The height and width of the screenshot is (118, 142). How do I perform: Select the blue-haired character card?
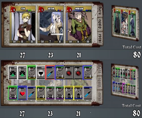coord(51,25)
